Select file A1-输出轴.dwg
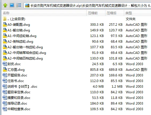This screenshot has height=115, width=151. coord(19,30)
